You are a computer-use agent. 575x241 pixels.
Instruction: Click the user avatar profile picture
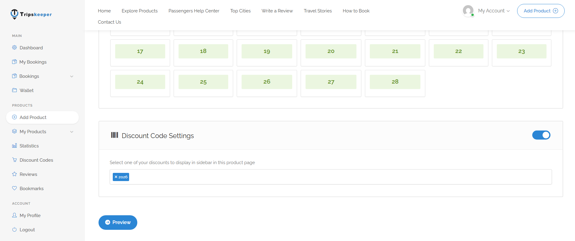(468, 11)
